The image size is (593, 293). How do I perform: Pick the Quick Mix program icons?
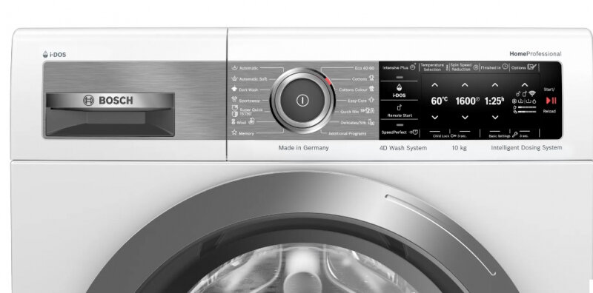pos(368,111)
